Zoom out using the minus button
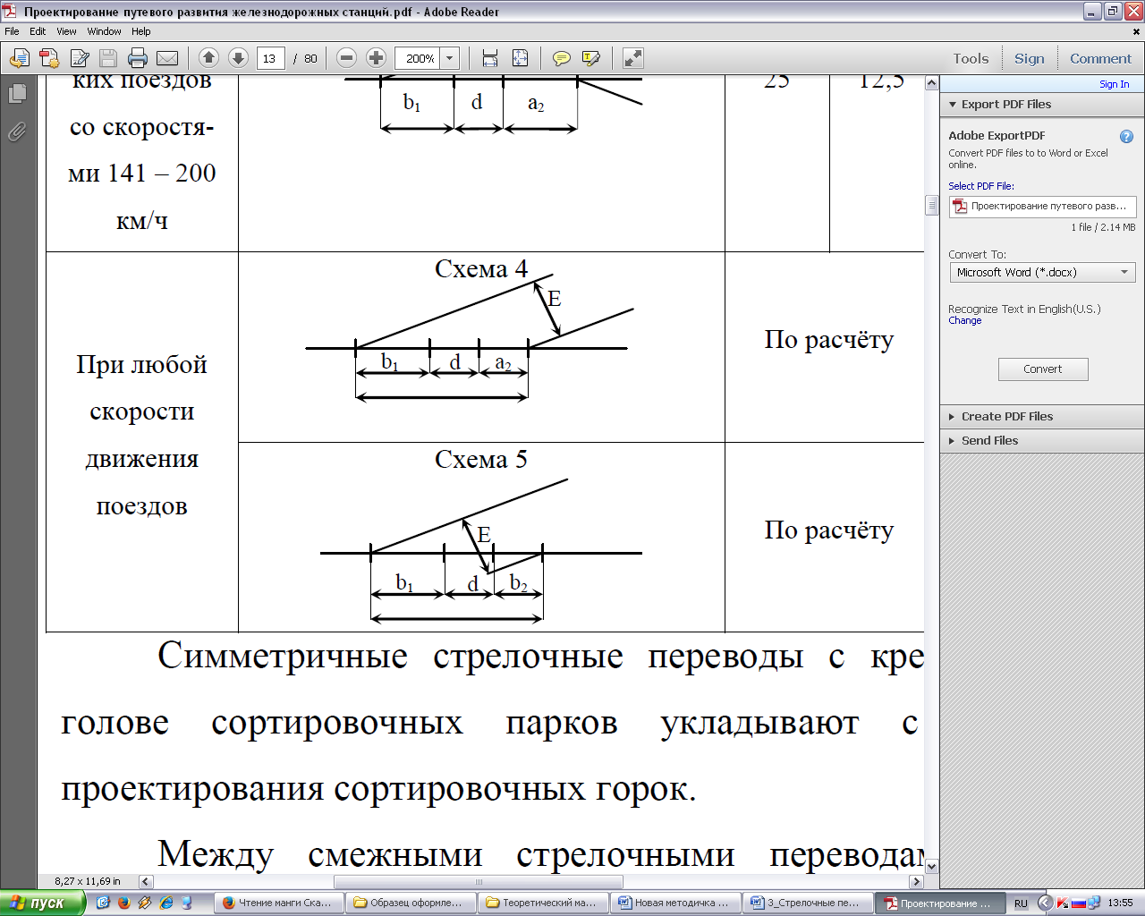The image size is (1145, 916). (x=347, y=58)
